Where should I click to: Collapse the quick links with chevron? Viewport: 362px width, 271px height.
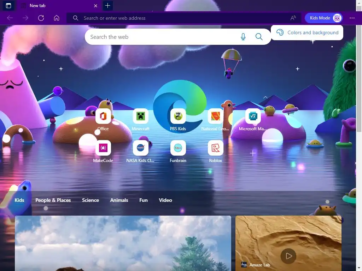click(x=265, y=97)
